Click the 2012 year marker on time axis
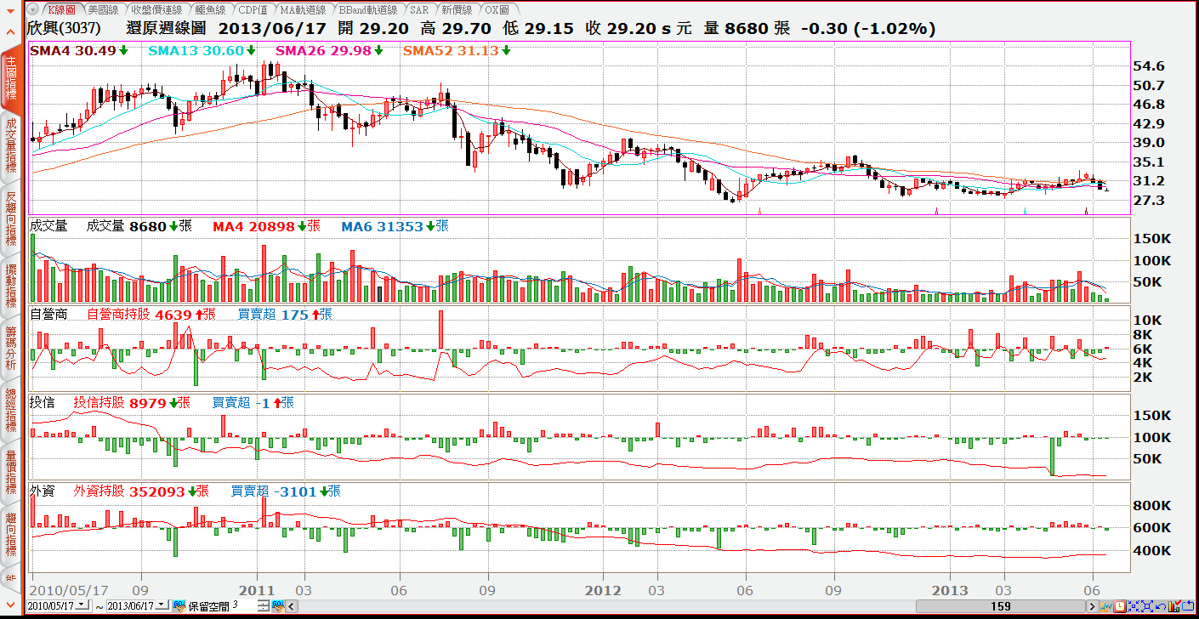The image size is (1199, 619). 605,590
